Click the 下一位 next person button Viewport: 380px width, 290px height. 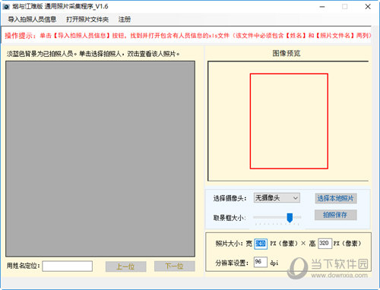[x=175, y=266]
